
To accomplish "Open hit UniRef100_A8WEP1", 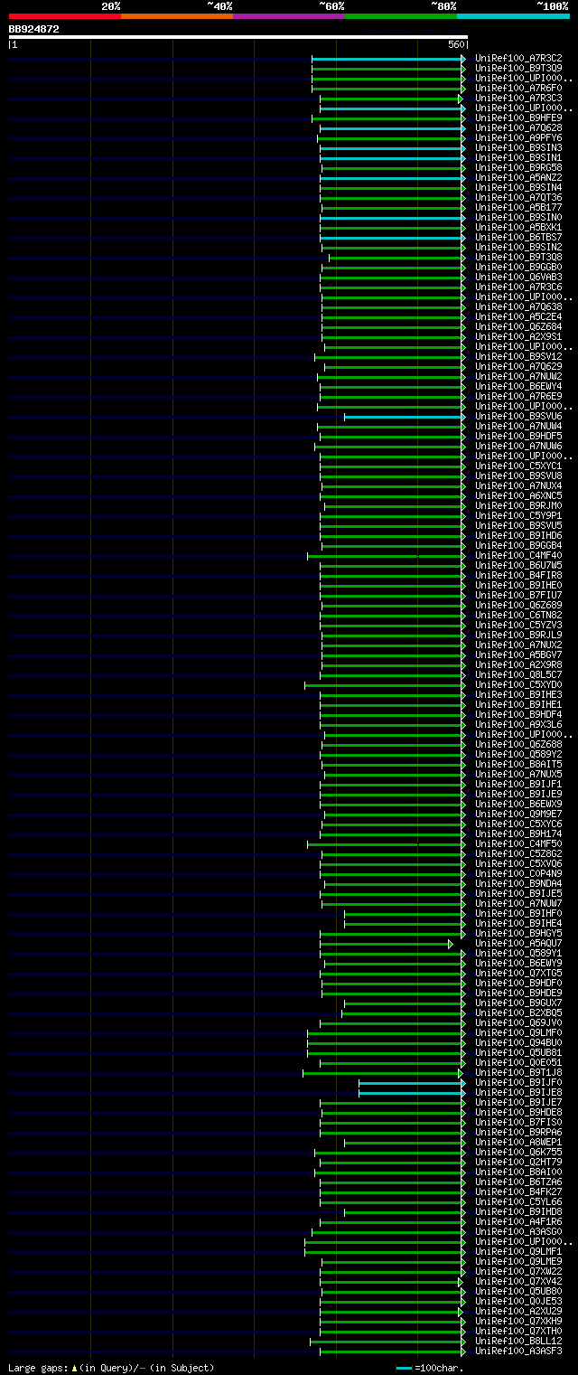I will coord(518,1143).
